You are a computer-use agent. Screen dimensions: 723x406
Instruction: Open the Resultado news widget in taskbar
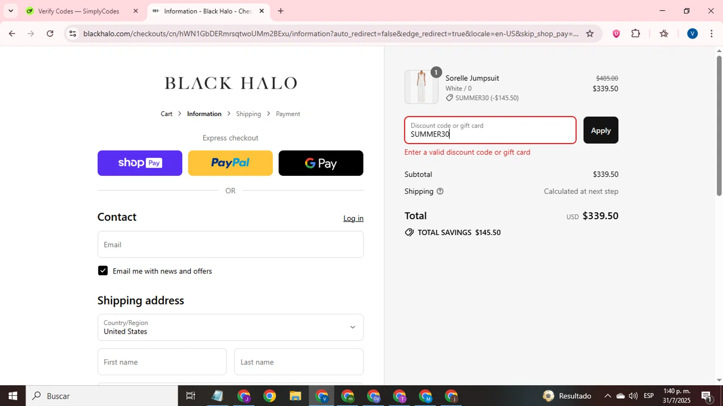pyautogui.click(x=567, y=396)
